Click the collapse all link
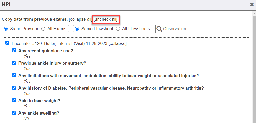This screenshot has height=123, width=256. pyautogui.click(x=80, y=19)
